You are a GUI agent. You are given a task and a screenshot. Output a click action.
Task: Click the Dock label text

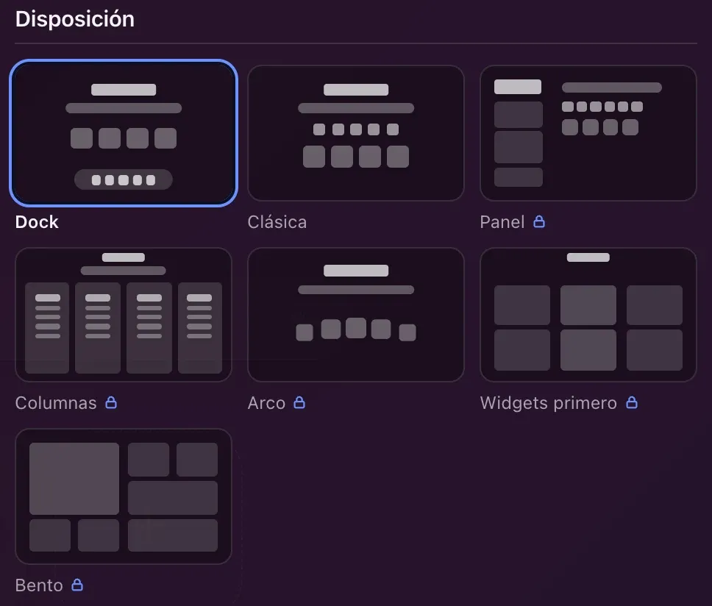click(x=37, y=222)
